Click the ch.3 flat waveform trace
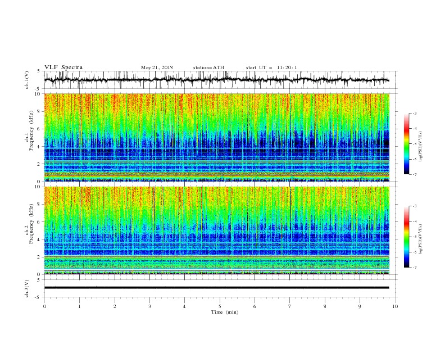This screenshot has height=344, width=445. 216,288
